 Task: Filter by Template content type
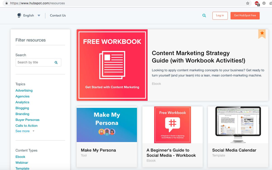[22, 168]
